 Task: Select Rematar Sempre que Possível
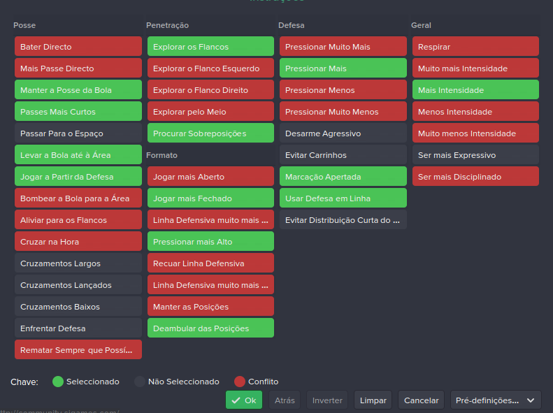78,350
